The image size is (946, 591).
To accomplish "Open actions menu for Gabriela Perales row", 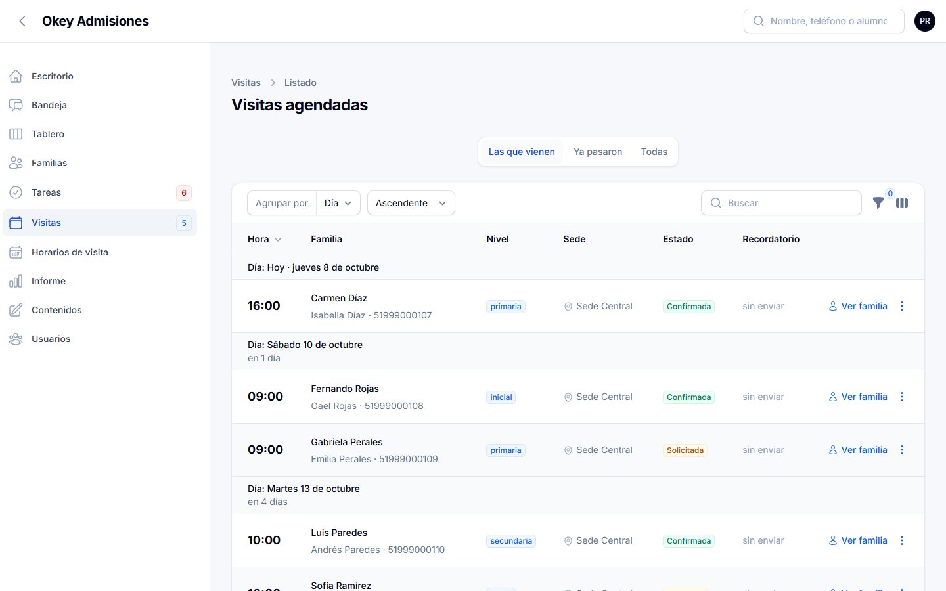I will [x=902, y=450].
